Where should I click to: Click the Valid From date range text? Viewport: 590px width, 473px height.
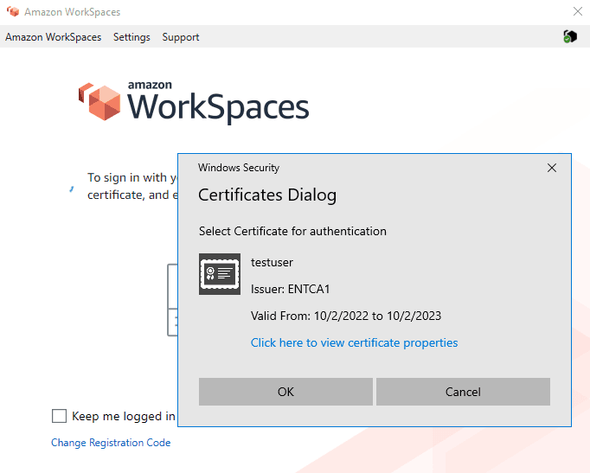pyautogui.click(x=346, y=316)
